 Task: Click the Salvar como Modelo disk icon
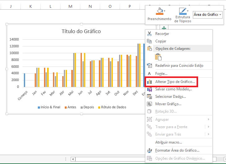(x=149, y=89)
